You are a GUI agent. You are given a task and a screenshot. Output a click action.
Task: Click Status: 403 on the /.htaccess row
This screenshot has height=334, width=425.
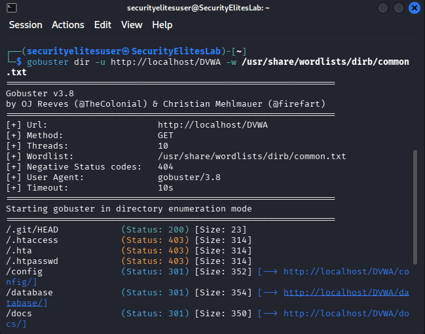point(155,240)
